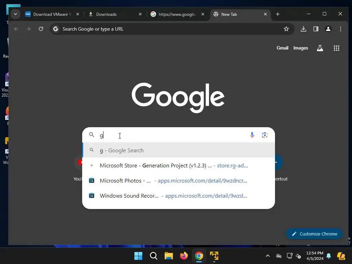
Task: Open the Images link
Action: pos(300,48)
